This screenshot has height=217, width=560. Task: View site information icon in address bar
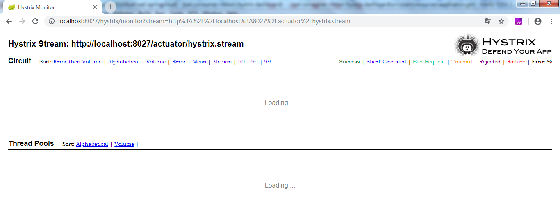(51, 21)
